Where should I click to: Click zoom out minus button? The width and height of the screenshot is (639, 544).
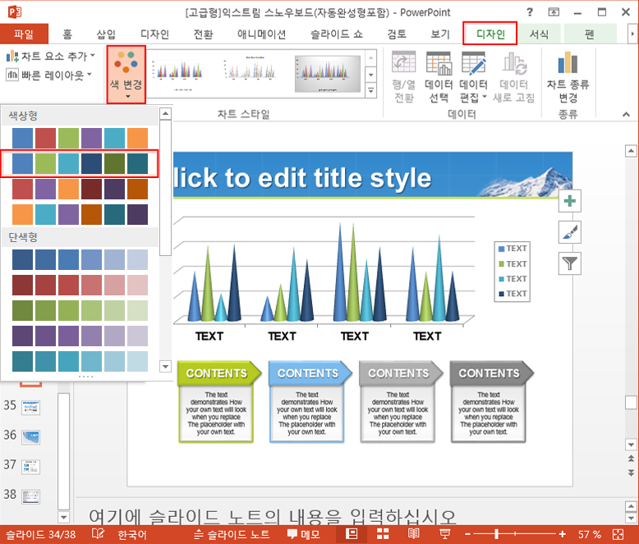coord(468,534)
